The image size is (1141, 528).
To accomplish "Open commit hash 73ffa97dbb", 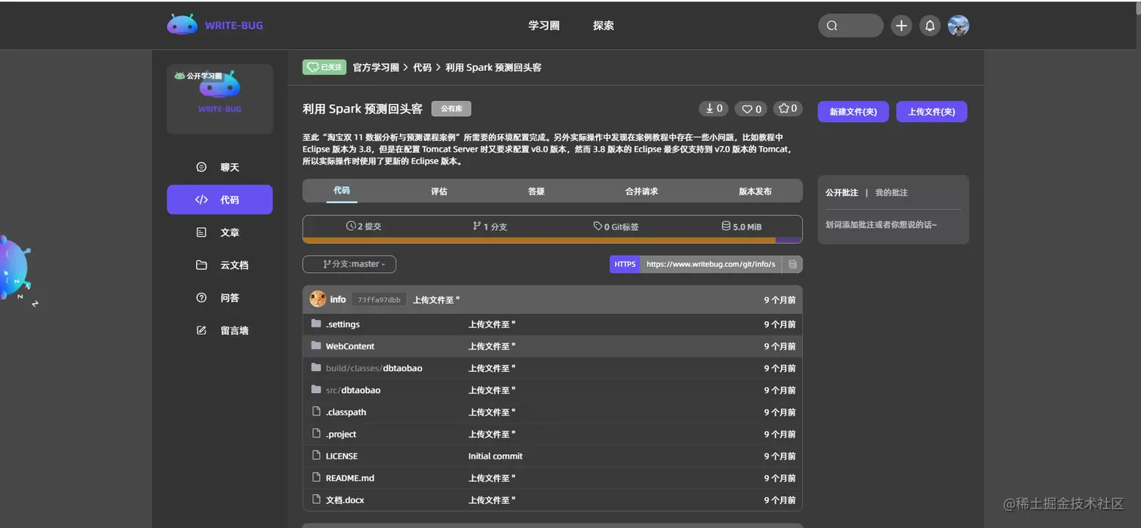I will [379, 299].
